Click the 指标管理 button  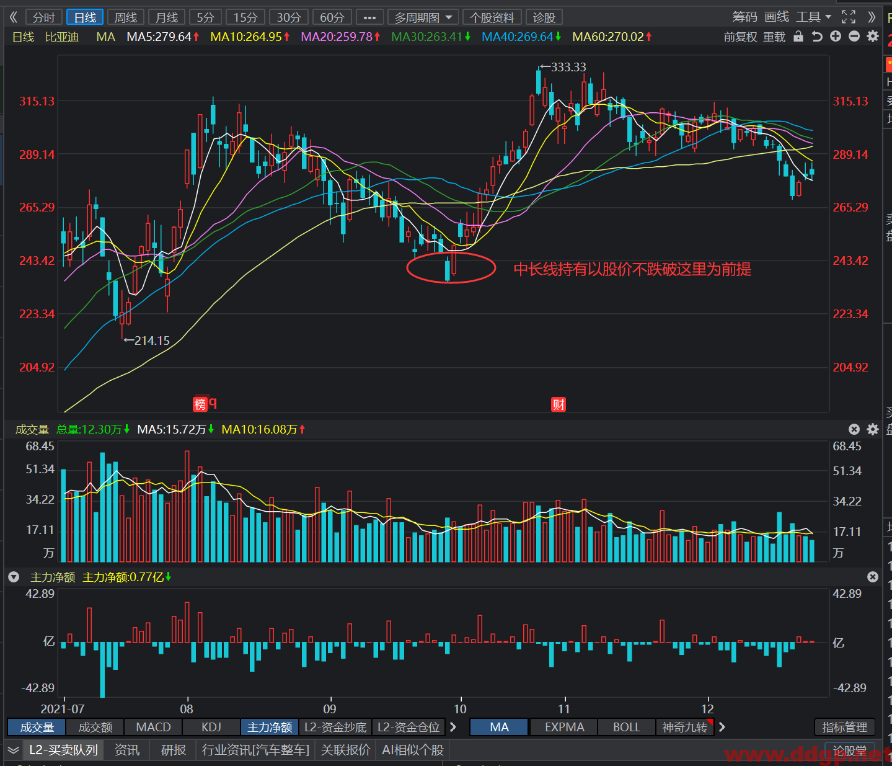click(x=844, y=727)
